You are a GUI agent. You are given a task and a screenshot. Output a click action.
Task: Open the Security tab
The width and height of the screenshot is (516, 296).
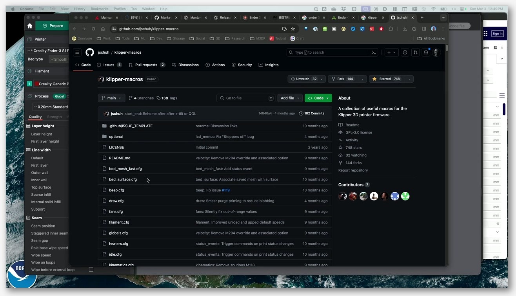(x=242, y=65)
